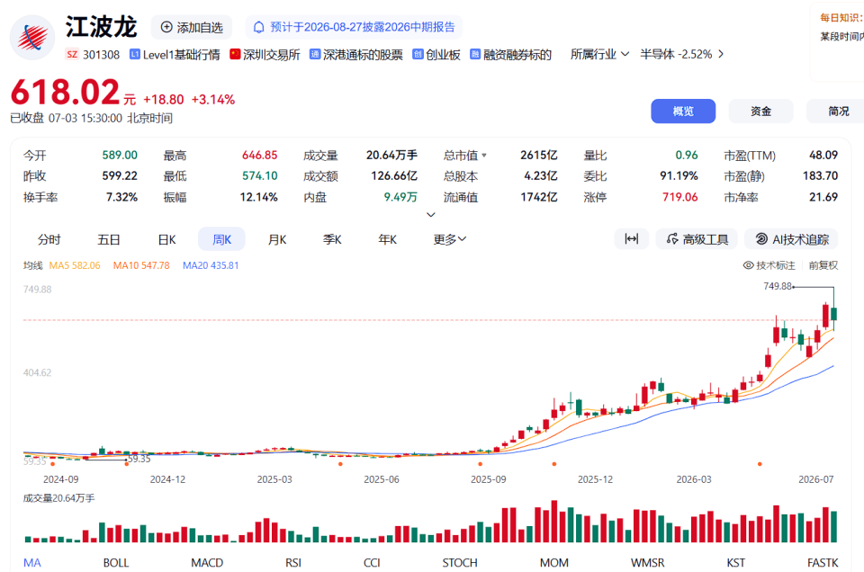This screenshot has height=572, width=864.
Task: Click the plus icon in 添加自选
Action: [166, 27]
